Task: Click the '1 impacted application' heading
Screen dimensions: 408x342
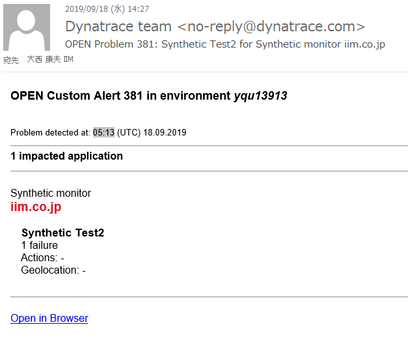Action: click(66, 156)
